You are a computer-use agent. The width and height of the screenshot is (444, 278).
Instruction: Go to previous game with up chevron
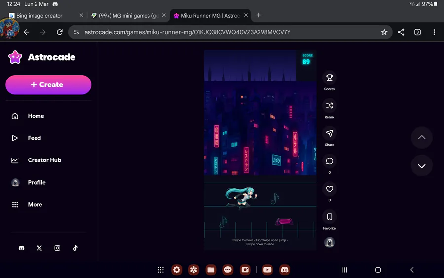point(422,137)
